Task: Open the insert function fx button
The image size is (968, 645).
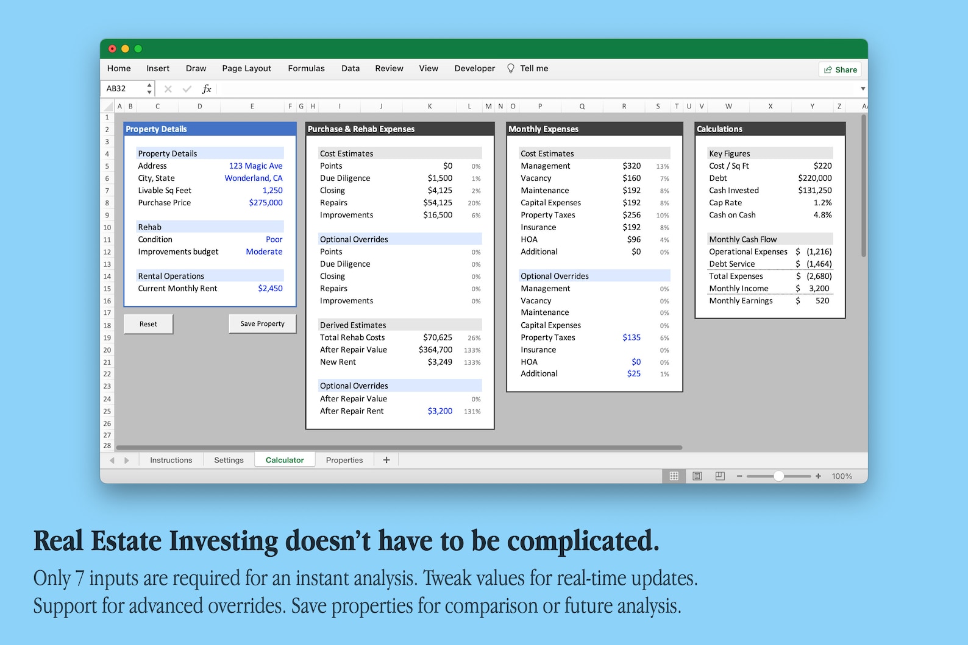Action: pyautogui.click(x=207, y=89)
